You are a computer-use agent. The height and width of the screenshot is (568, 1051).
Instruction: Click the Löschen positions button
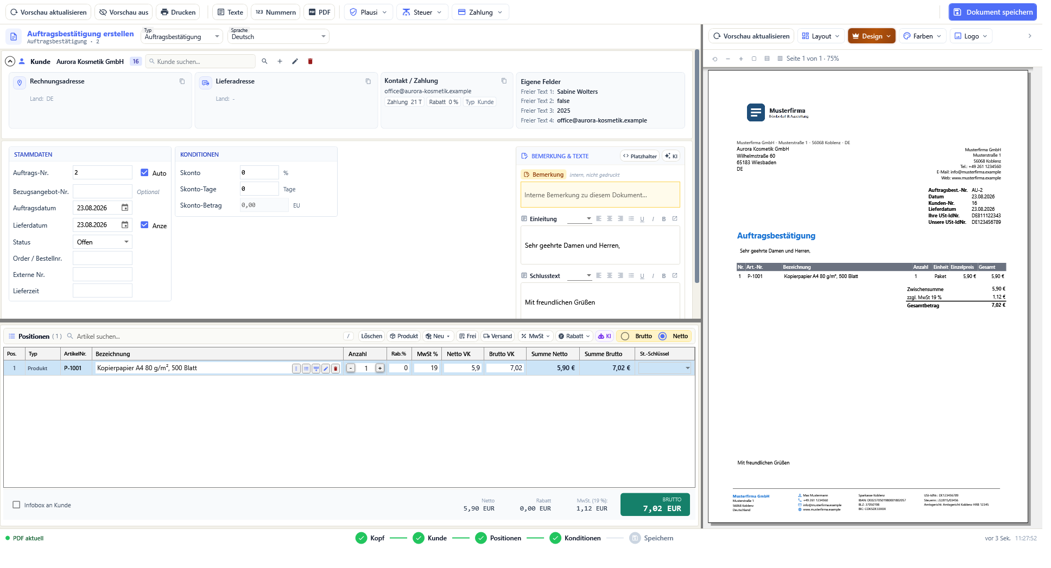[371, 336]
